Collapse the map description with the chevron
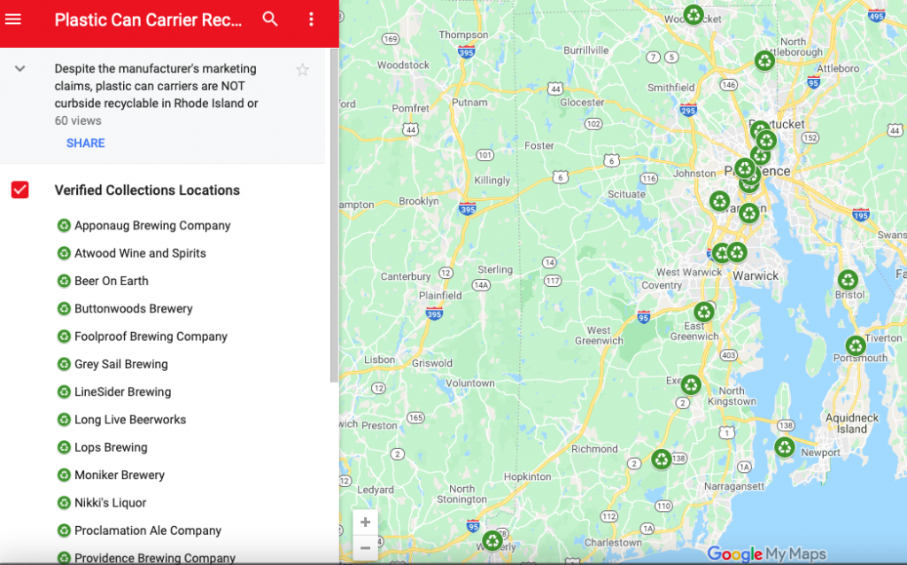Screen dimensions: 907x565 [21, 68]
